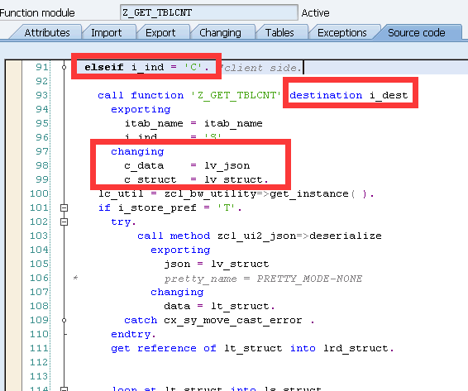Click line number 100 in gutter

click(x=39, y=193)
